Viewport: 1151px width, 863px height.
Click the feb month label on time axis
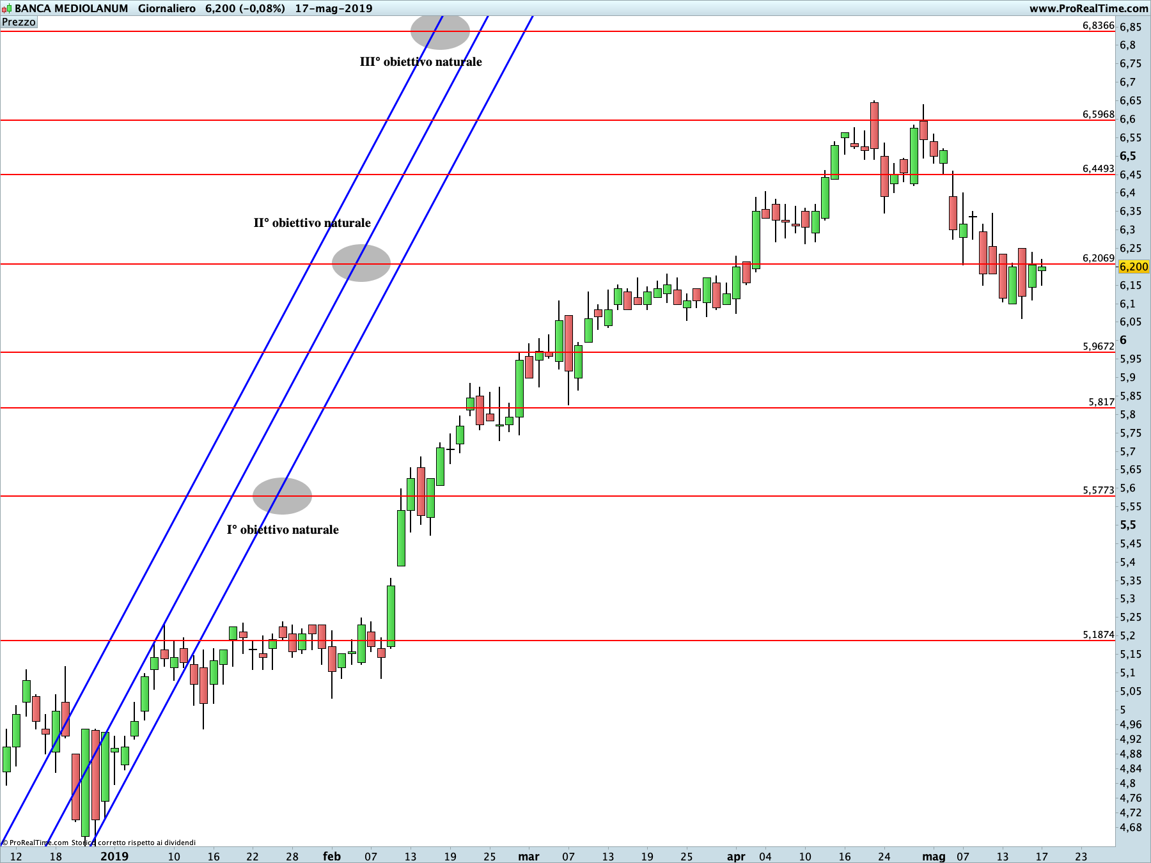click(332, 856)
